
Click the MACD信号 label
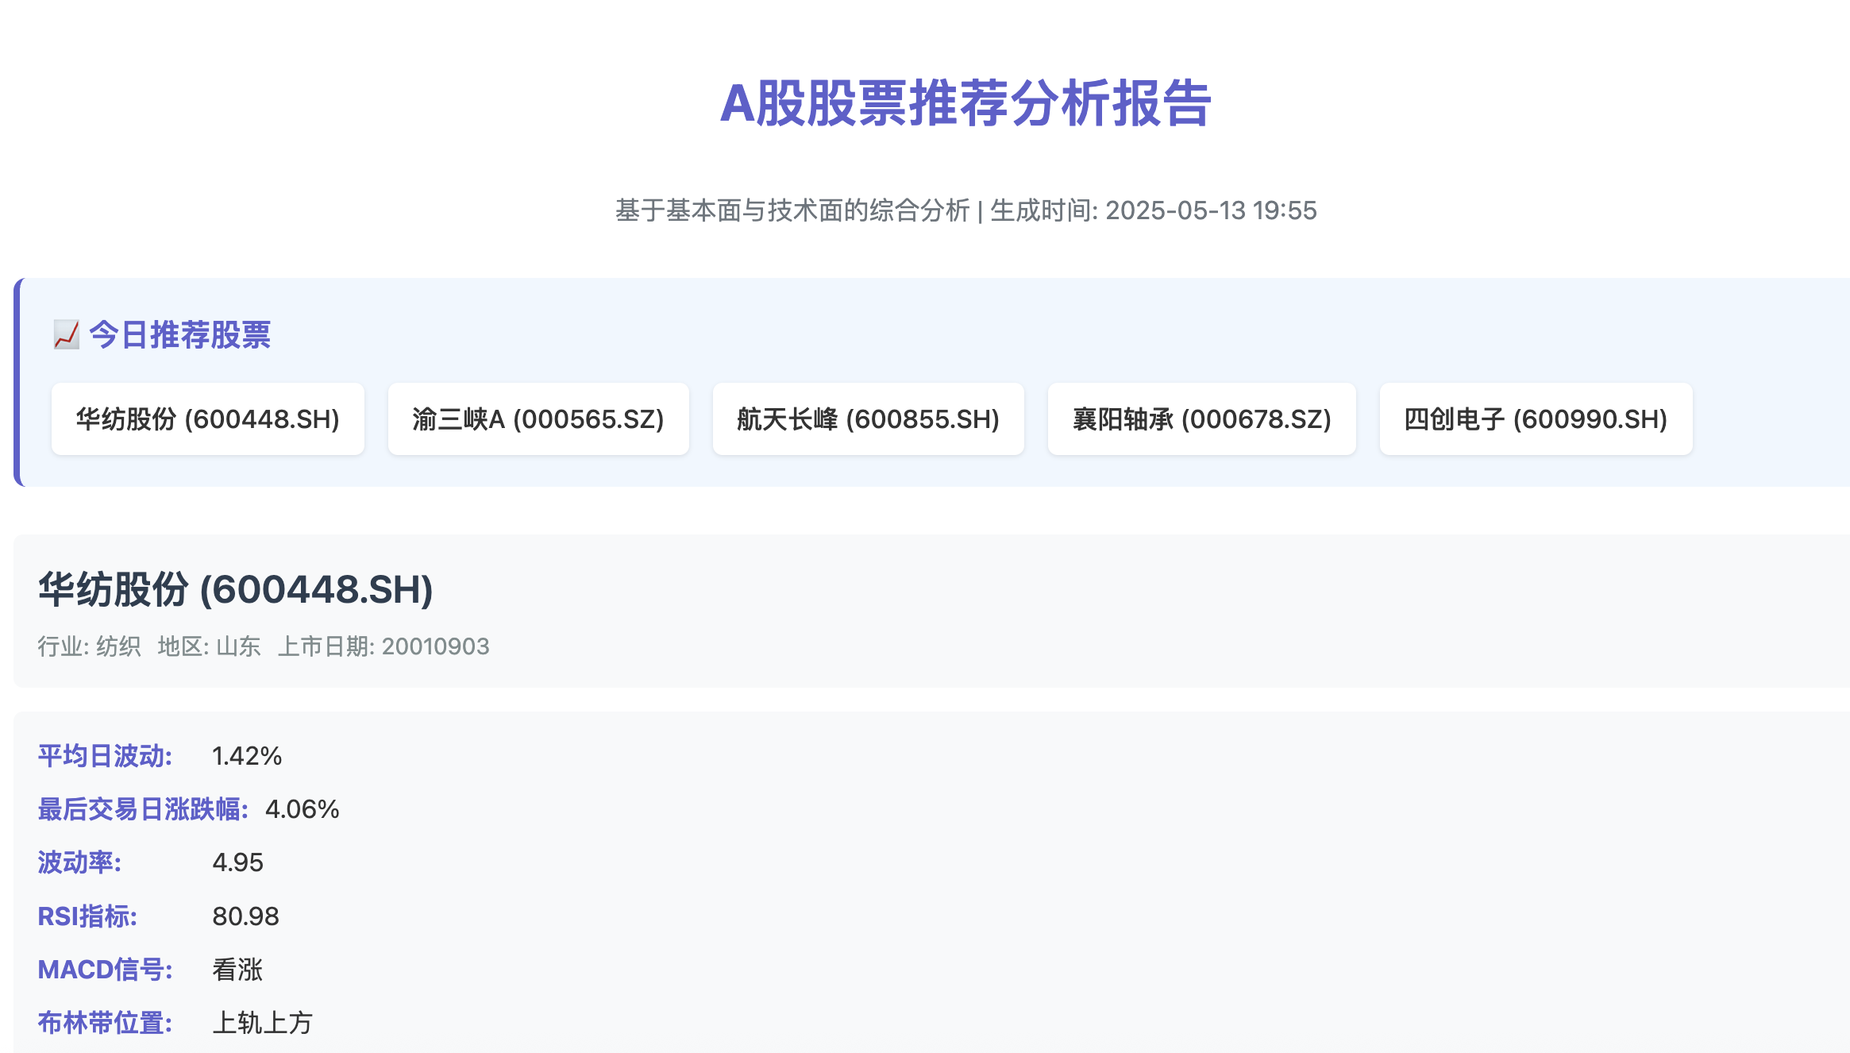(106, 970)
